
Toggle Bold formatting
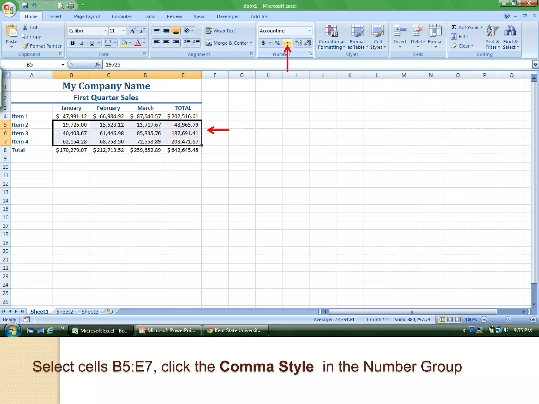point(73,43)
